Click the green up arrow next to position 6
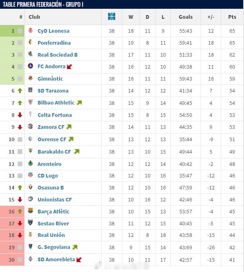 (x=20, y=91)
